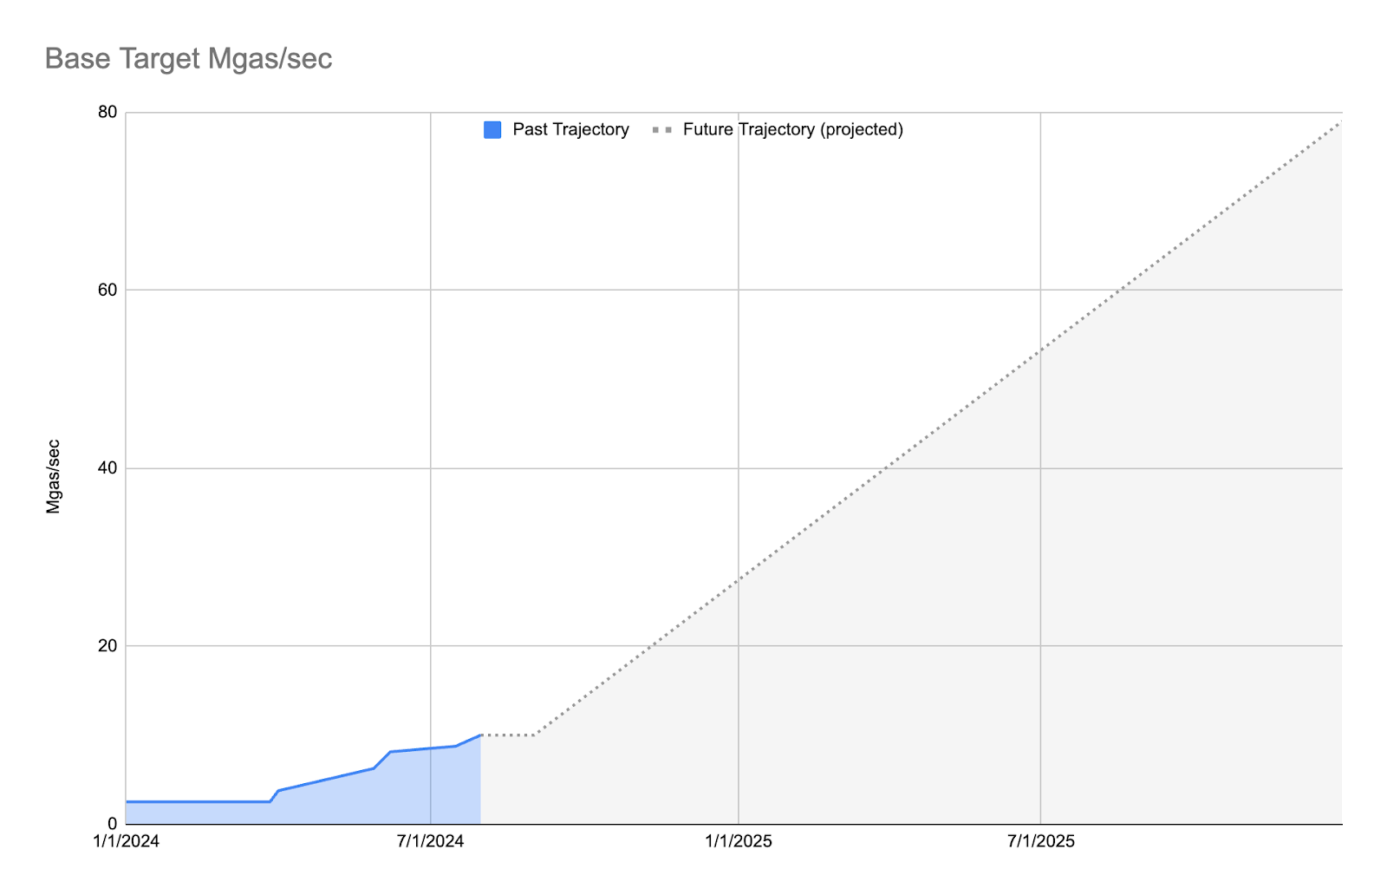This screenshot has height=895, width=1387.
Task: Click the x-axis date 7/1/2024
Action: point(431,841)
